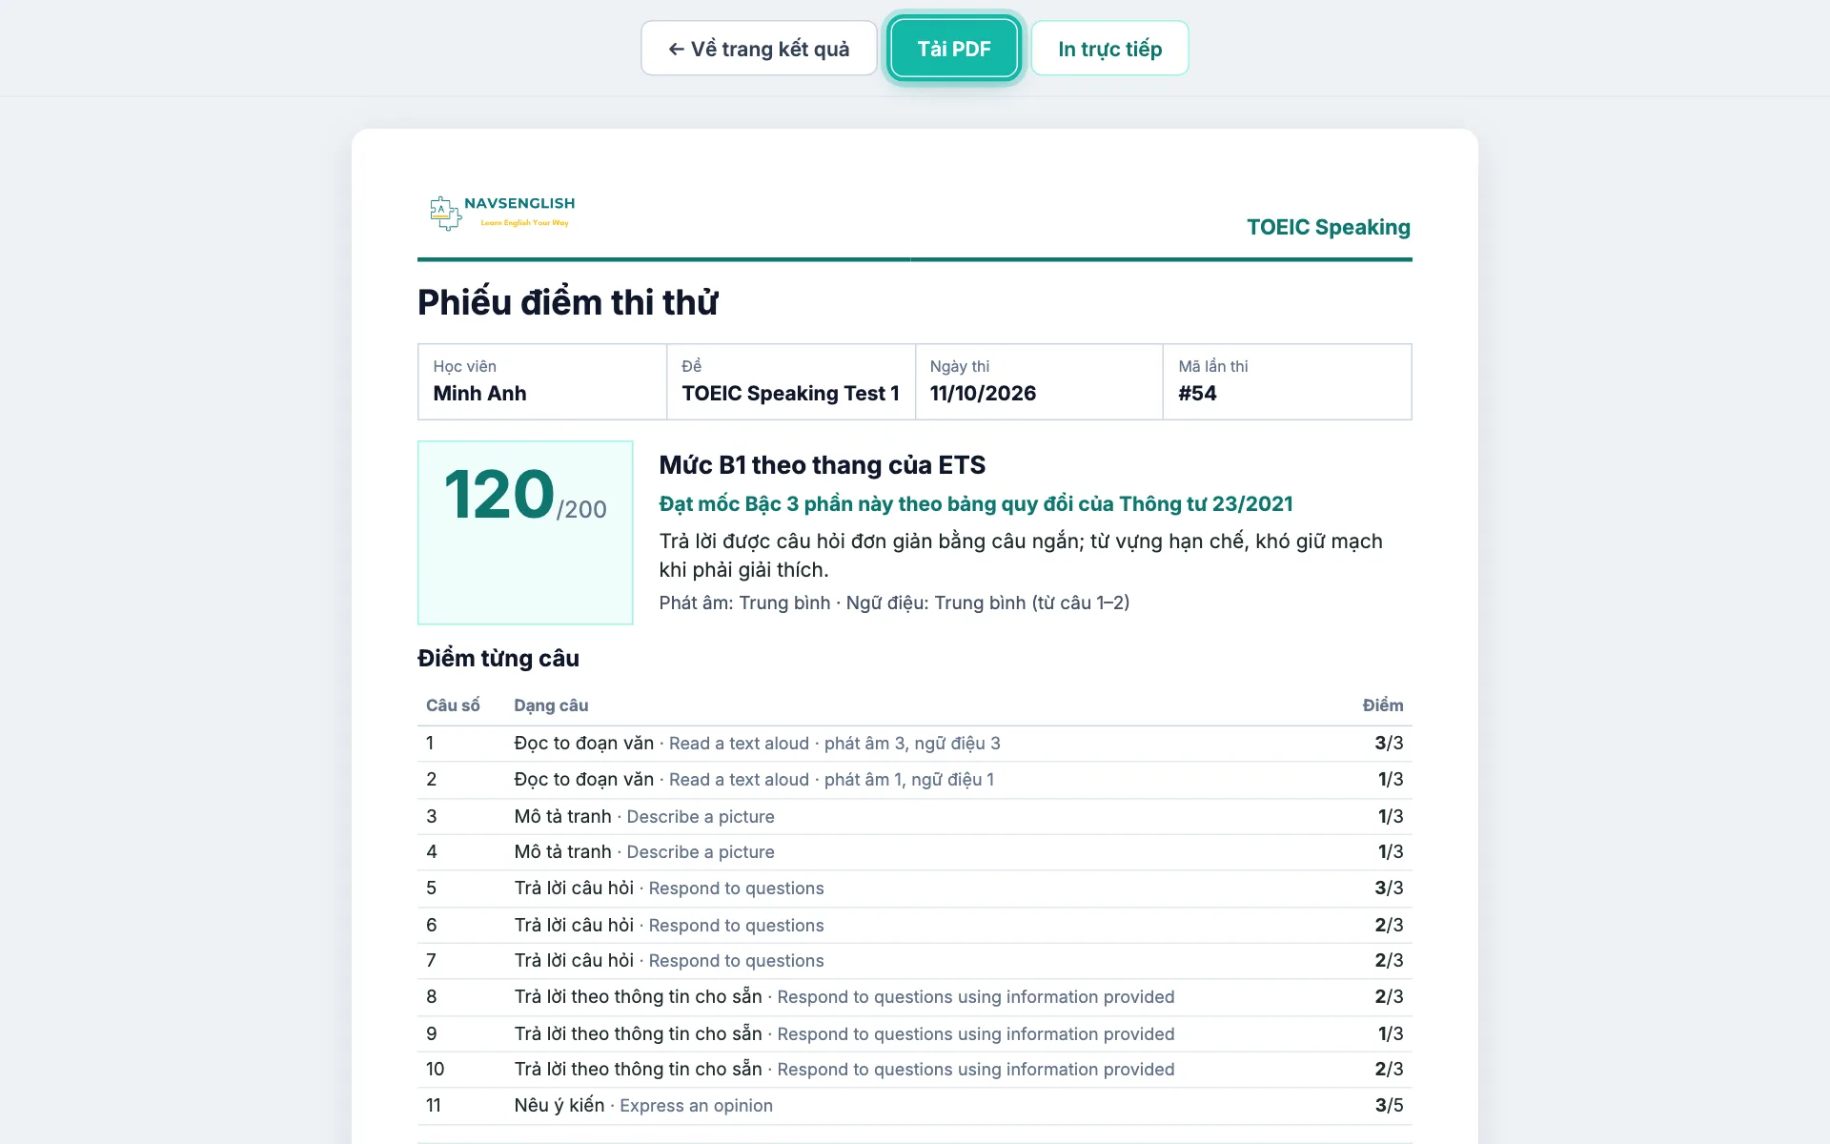Select 'Mức B1 theo thang của ETS' heading

pyautogui.click(x=823, y=465)
